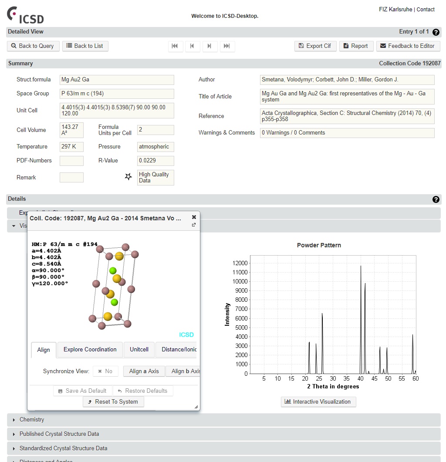Screen dimensions: 446x462
Task: Go to next entry
Action: pos(209,46)
